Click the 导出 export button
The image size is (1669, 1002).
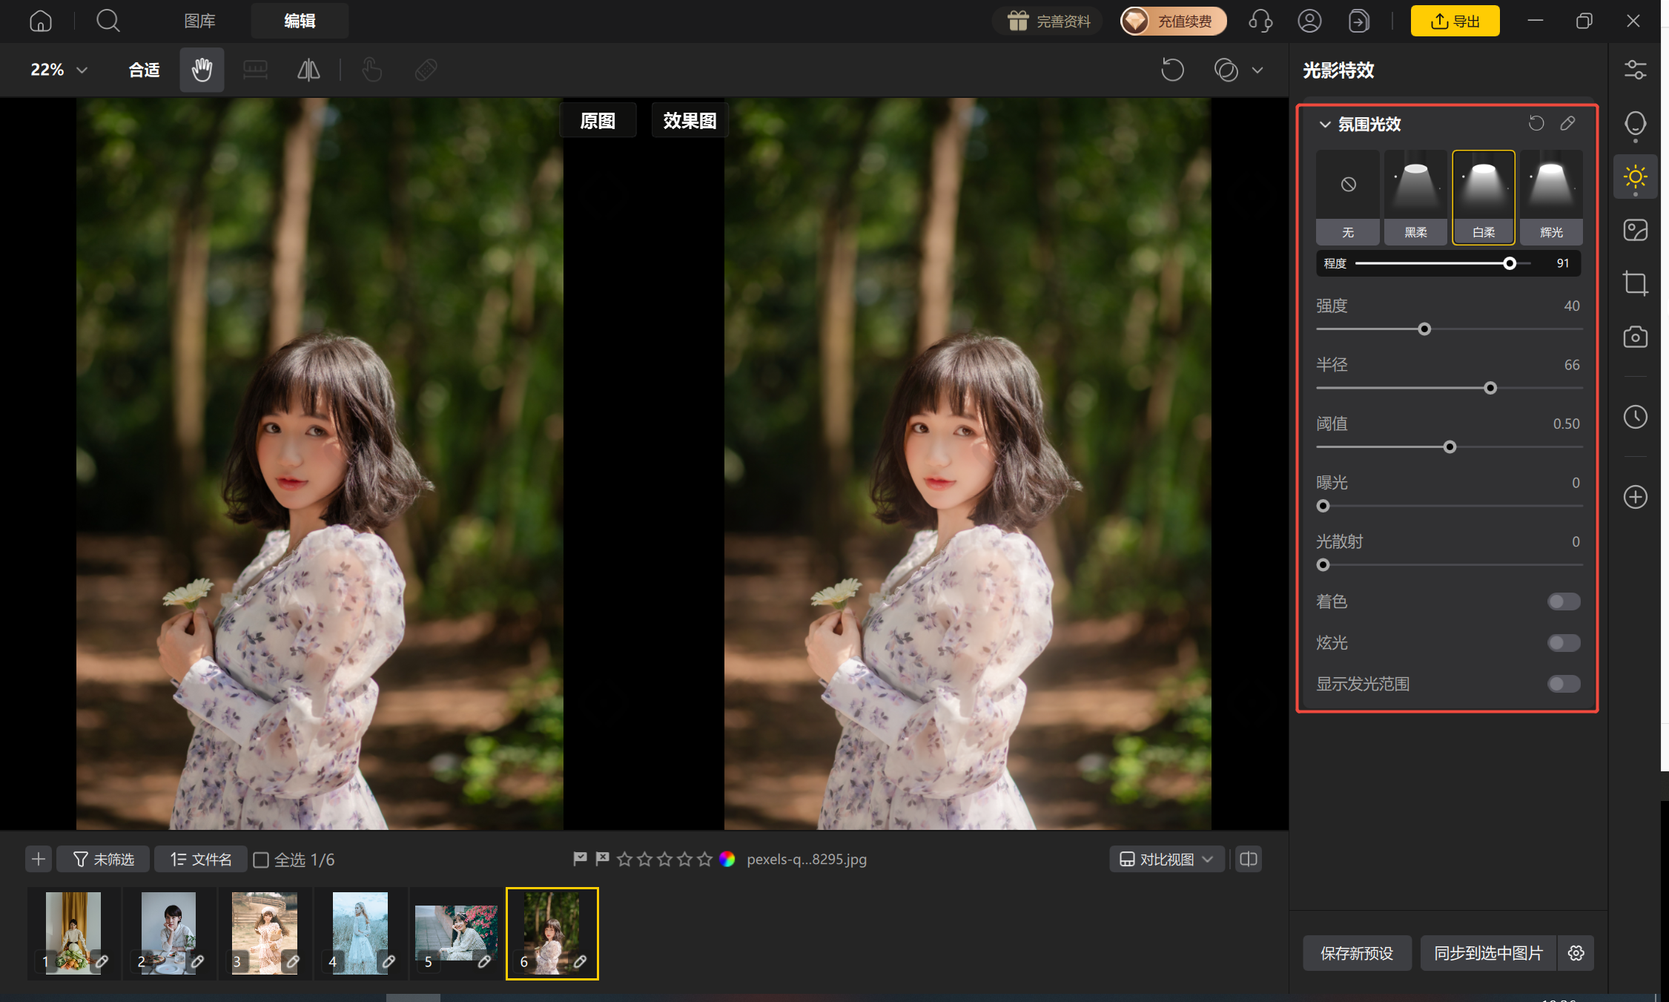coord(1455,21)
